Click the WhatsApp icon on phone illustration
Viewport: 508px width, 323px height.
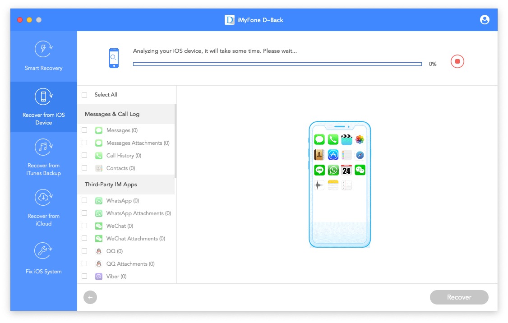tap(333, 170)
